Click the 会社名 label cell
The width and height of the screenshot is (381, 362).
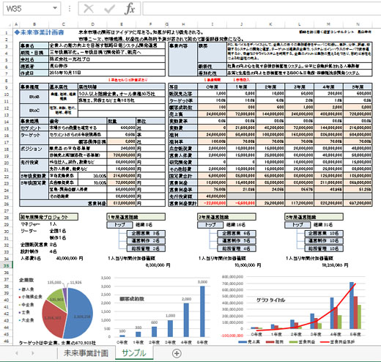point(34,59)
